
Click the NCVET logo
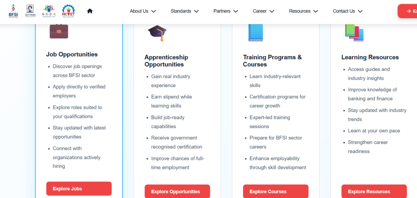(x=68, y=11)
